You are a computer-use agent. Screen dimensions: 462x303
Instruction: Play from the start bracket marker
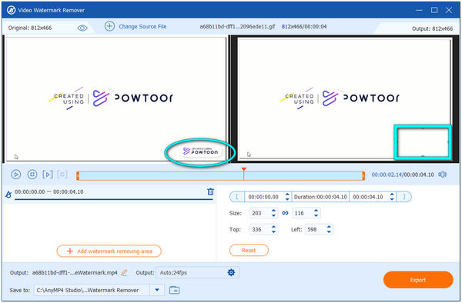click(48, 175)
